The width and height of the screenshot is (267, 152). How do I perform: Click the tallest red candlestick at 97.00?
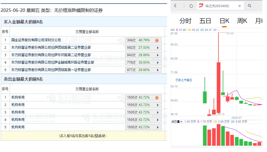(219, 73)
